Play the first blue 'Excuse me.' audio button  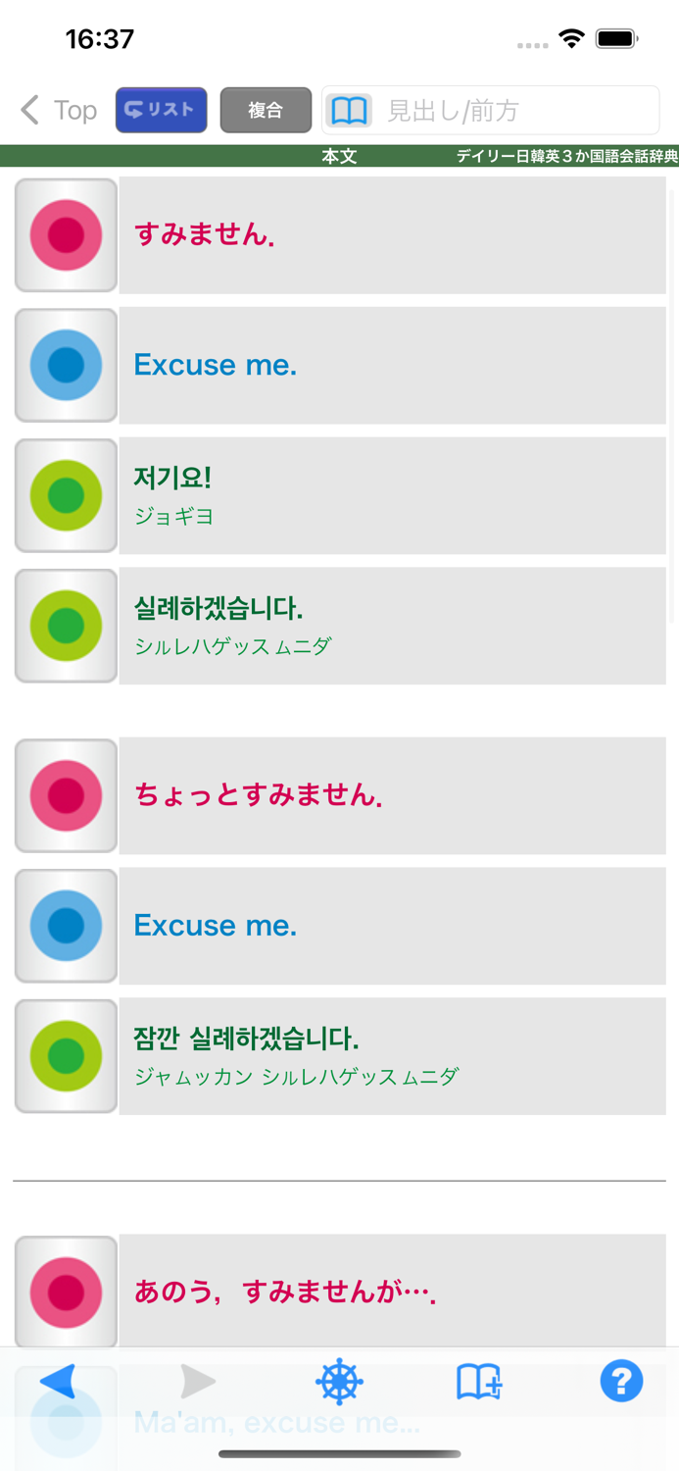click(x=66, y=366)
